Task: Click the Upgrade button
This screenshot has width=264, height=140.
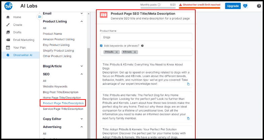Action: [x=233, y=6]
